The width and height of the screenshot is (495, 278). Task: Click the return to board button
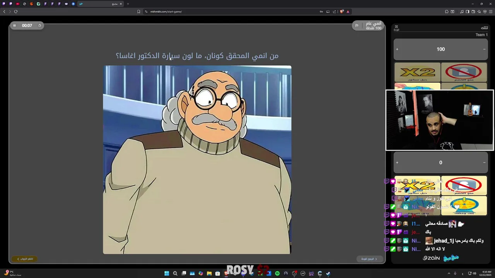coord(369,259)
